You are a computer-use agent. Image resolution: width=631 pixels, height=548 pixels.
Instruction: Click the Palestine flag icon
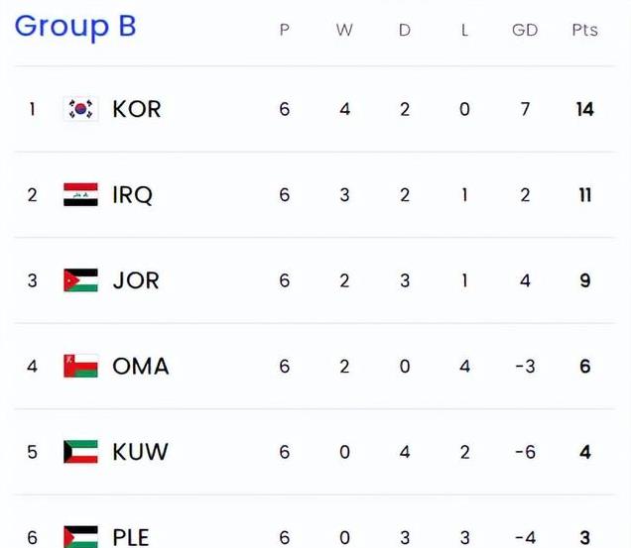(80, 536)
